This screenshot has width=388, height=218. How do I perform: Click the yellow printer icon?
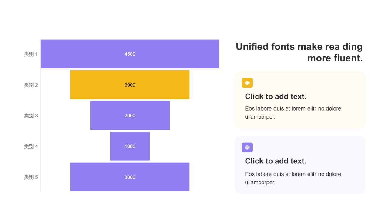coord(247,83)
